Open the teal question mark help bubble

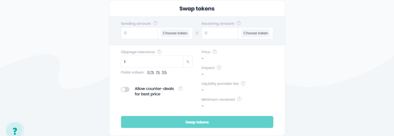pyautogui.click(x=15, y=131)
